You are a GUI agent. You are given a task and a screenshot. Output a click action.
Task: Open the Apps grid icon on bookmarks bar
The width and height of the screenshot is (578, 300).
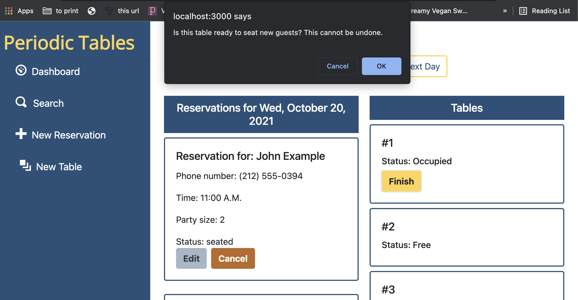click(x=8, y=11)
